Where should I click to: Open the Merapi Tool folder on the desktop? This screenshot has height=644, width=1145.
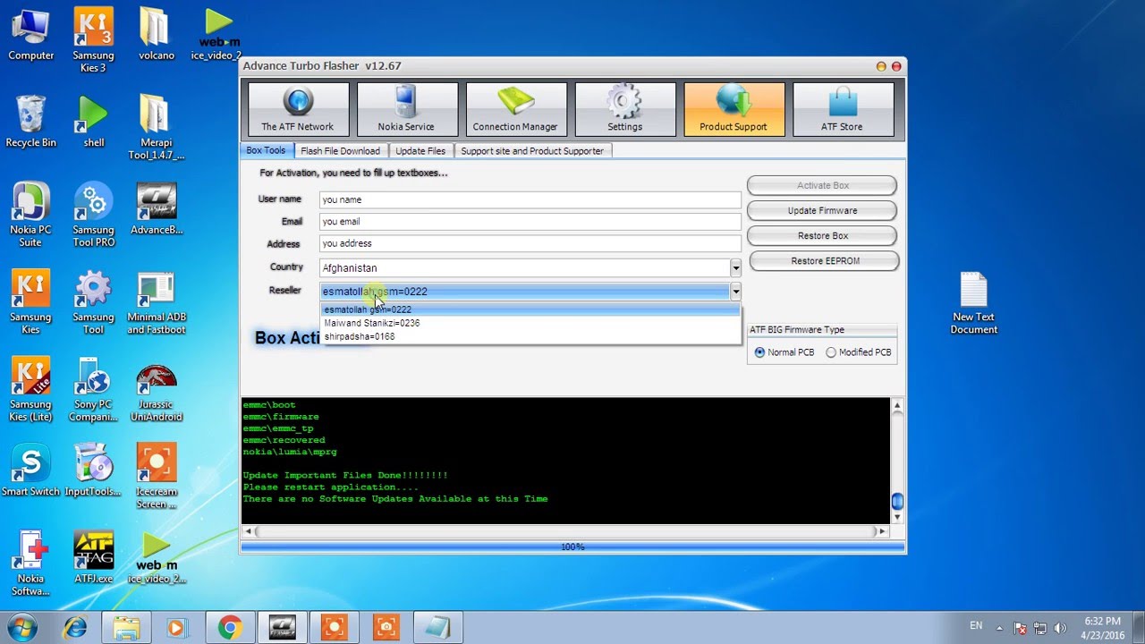point(157,127)
